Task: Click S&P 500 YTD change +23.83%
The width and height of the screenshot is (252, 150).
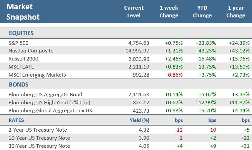Action: (x=206, y=43)
